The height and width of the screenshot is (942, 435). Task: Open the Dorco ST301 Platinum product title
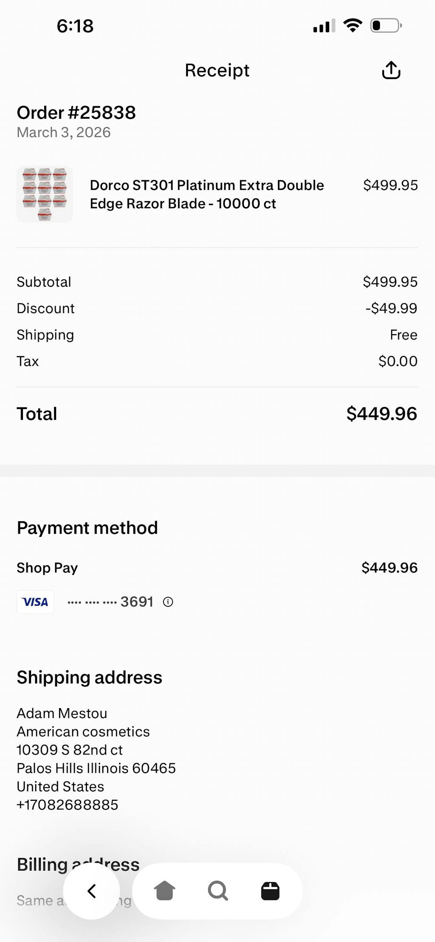(x=207, y=194)
